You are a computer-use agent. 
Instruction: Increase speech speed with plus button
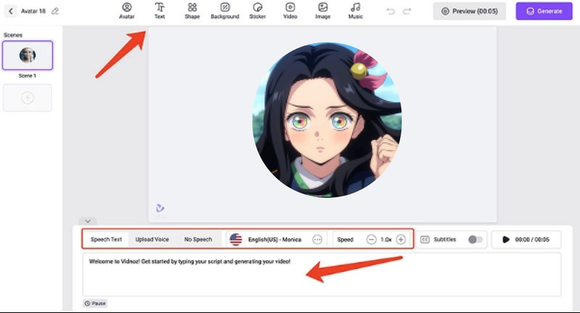[401, 240]
